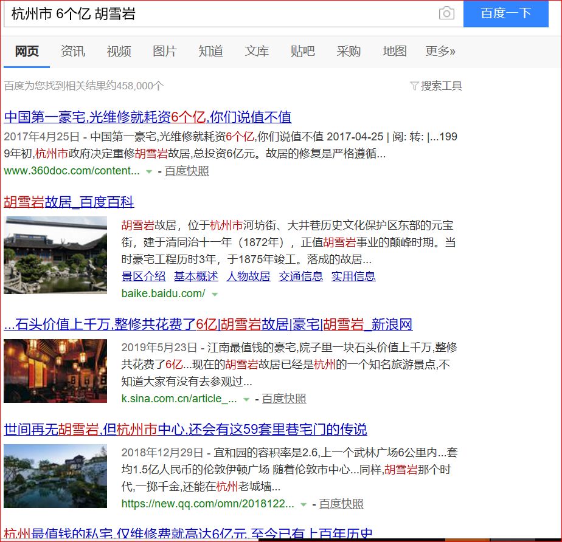
Task: Open the 贴吧 tab
Action: (x=302, y=51)
